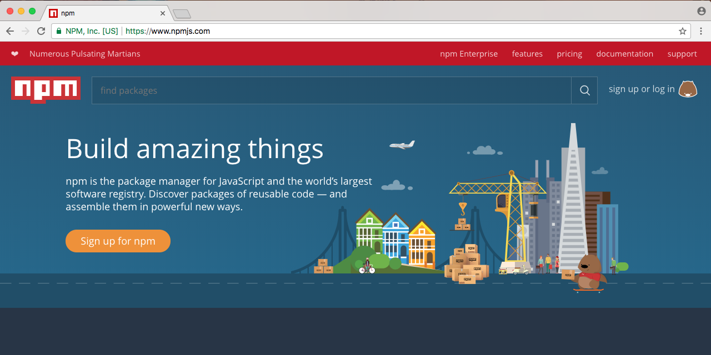Screen dimensions: 711x355
Task: Open a new tab with the tab button
Action: (x=182, y=13)
